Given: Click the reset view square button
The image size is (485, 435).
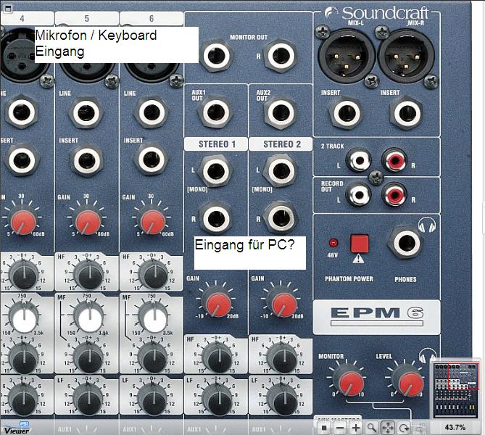Looking at the screenshot, I should point(324,428).
